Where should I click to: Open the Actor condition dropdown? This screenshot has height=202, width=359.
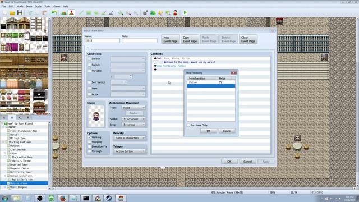[128, 94]
